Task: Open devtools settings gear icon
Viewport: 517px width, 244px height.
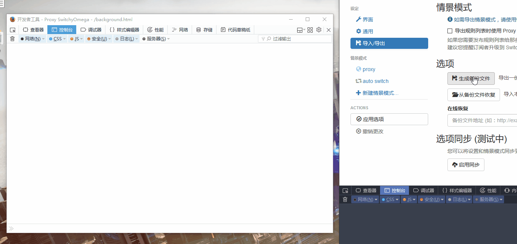Action: (319, 30)
